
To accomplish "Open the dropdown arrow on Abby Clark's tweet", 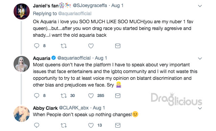I will (200, 108).
